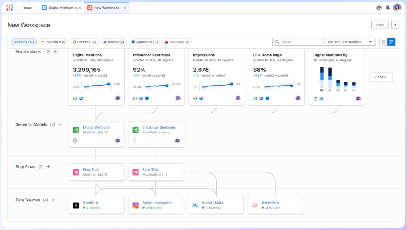Add a new visualization with plus icon
Image resolution: width=407 pixels, height=230 pixels.
pyautogui.click(x=55, y=52)
